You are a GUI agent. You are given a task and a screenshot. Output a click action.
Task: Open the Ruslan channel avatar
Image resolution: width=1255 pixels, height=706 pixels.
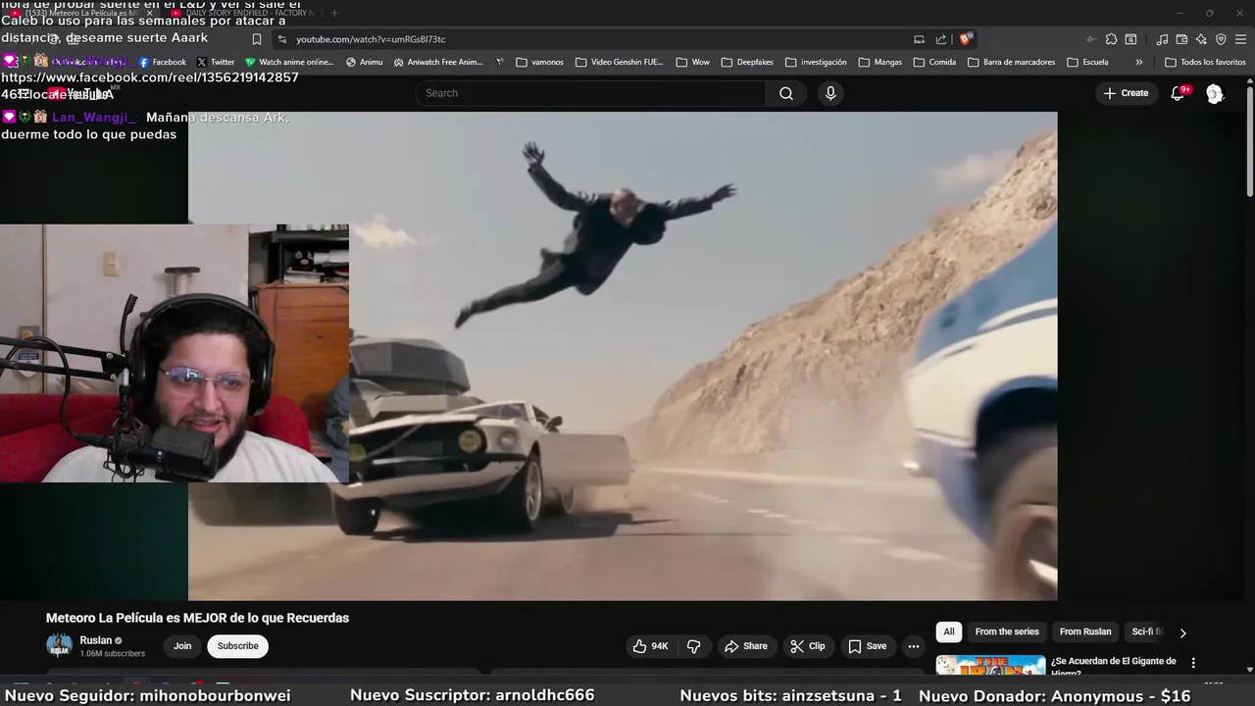point(60,645)
